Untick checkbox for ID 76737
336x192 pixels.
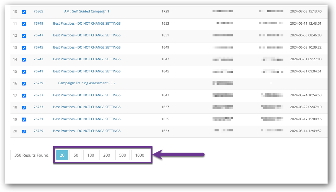tap(24, 95)
